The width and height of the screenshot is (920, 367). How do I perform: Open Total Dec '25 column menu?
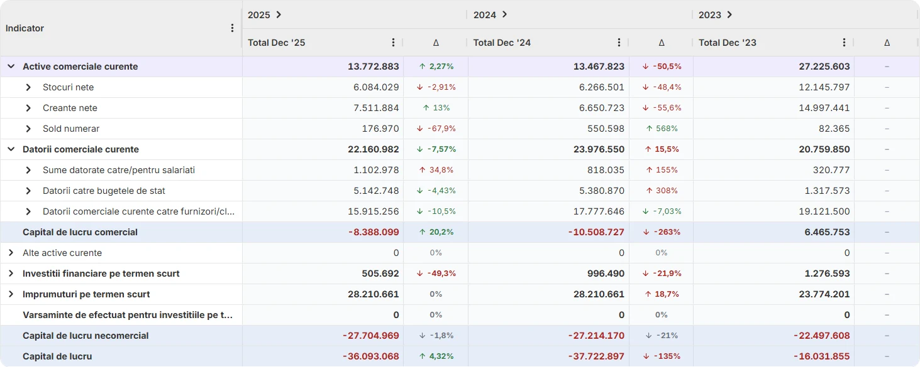click(394, 43)
